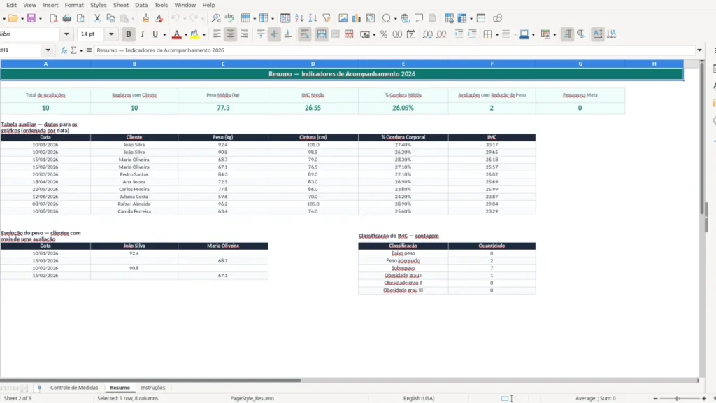The image size is (716, 403).
Task: Switch to Instruções sheet tab
Action: (x=152, y=388)
